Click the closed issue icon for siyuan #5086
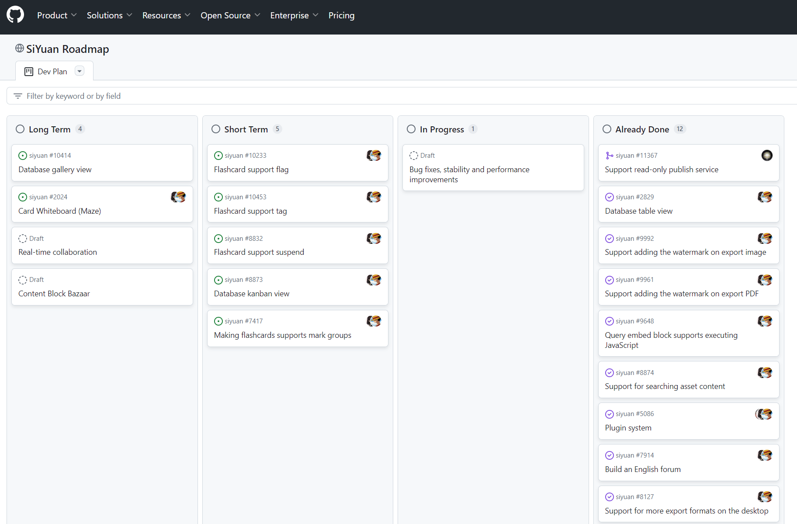 click(610, 414)
